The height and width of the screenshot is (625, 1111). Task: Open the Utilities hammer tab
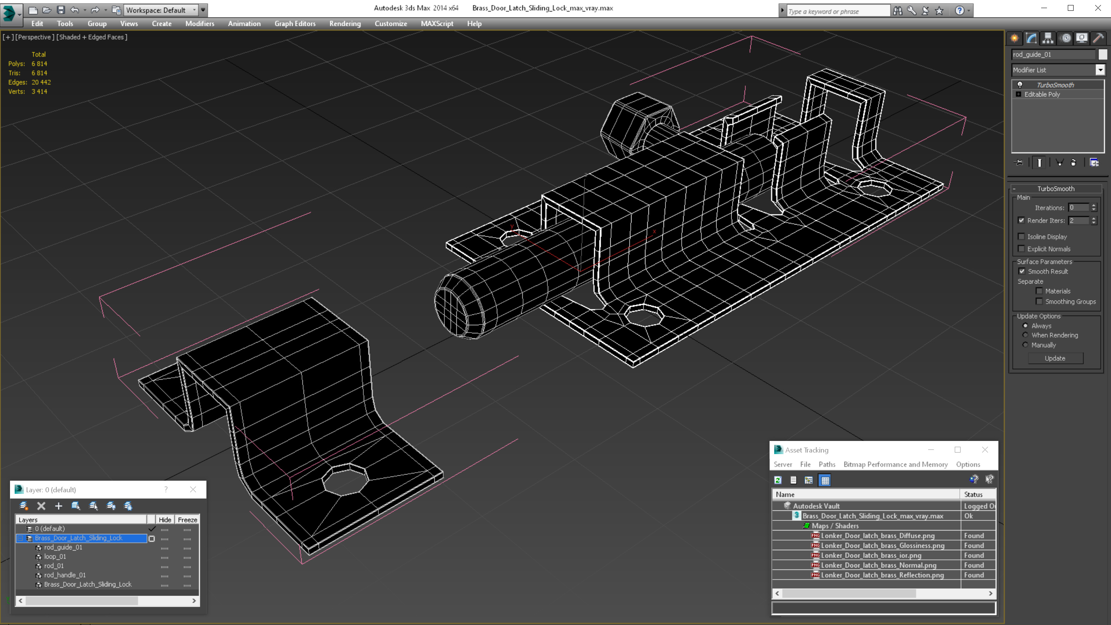pyautogui.click(x=1099, y=39)
